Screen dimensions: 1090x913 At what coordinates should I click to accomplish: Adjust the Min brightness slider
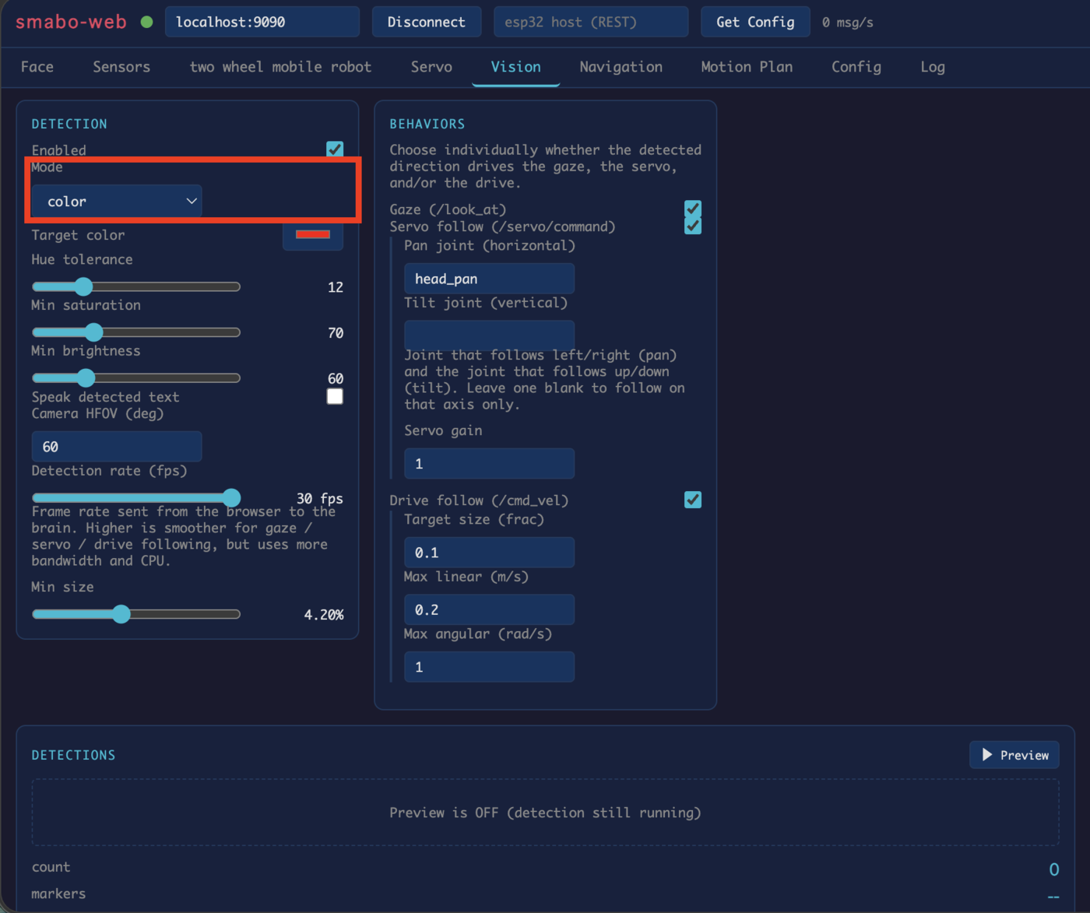pyautogui.click(x=136, y=378)
